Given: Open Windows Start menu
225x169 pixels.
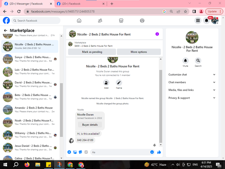Looking at the screenshot, I should [5, 164].
